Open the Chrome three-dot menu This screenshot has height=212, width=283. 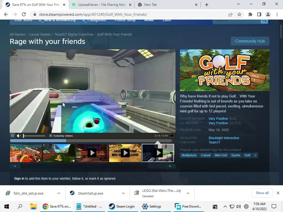(x=277, y=14)
